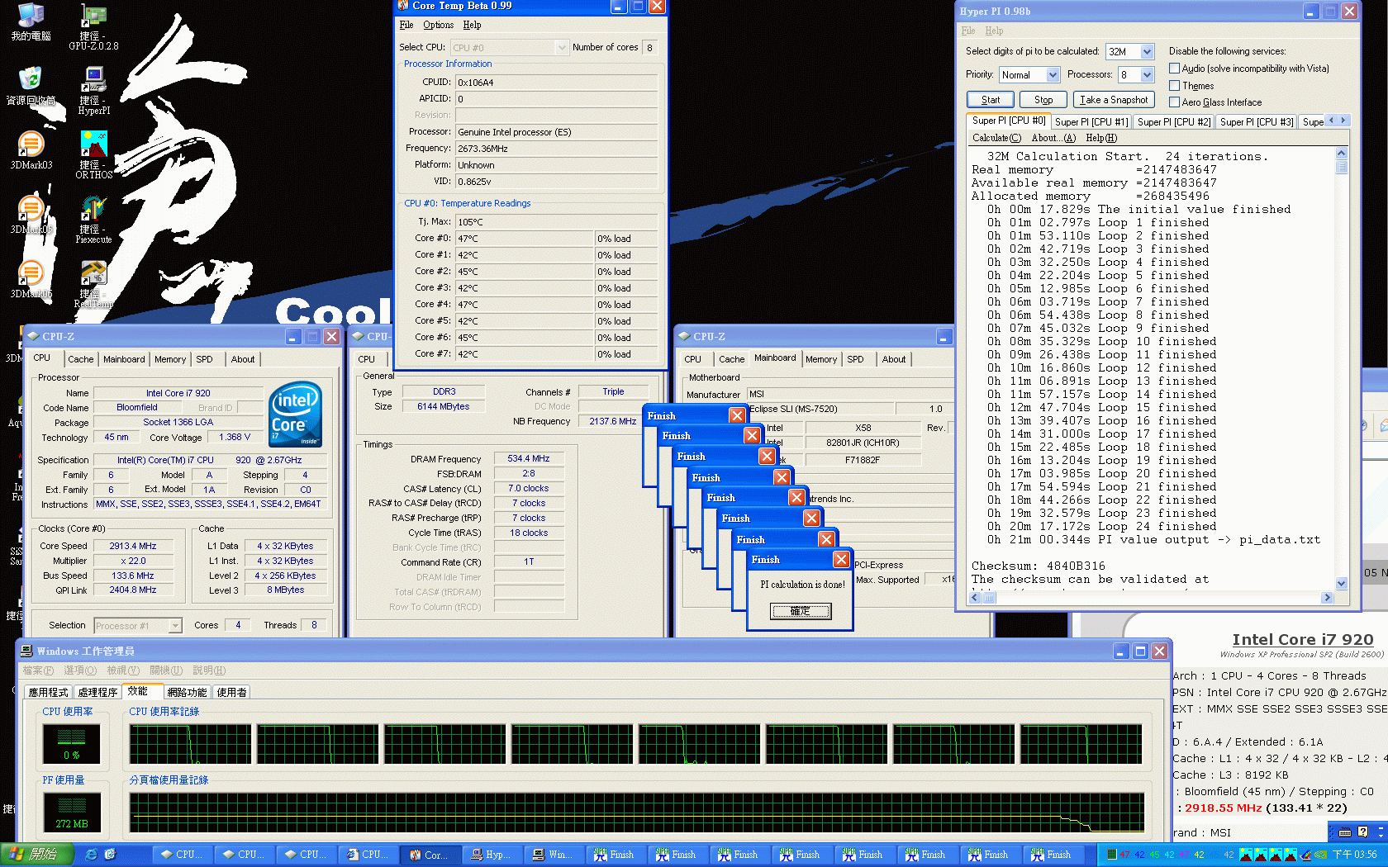Click the Intel Core i7 logo in CPU-Z
Screen dimensions: 1388x867
click(x=294, y=413)
